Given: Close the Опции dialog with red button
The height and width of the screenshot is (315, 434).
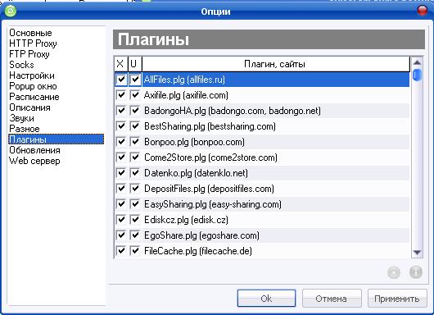Looking at the screenshot, I should [x=423, y=11].
